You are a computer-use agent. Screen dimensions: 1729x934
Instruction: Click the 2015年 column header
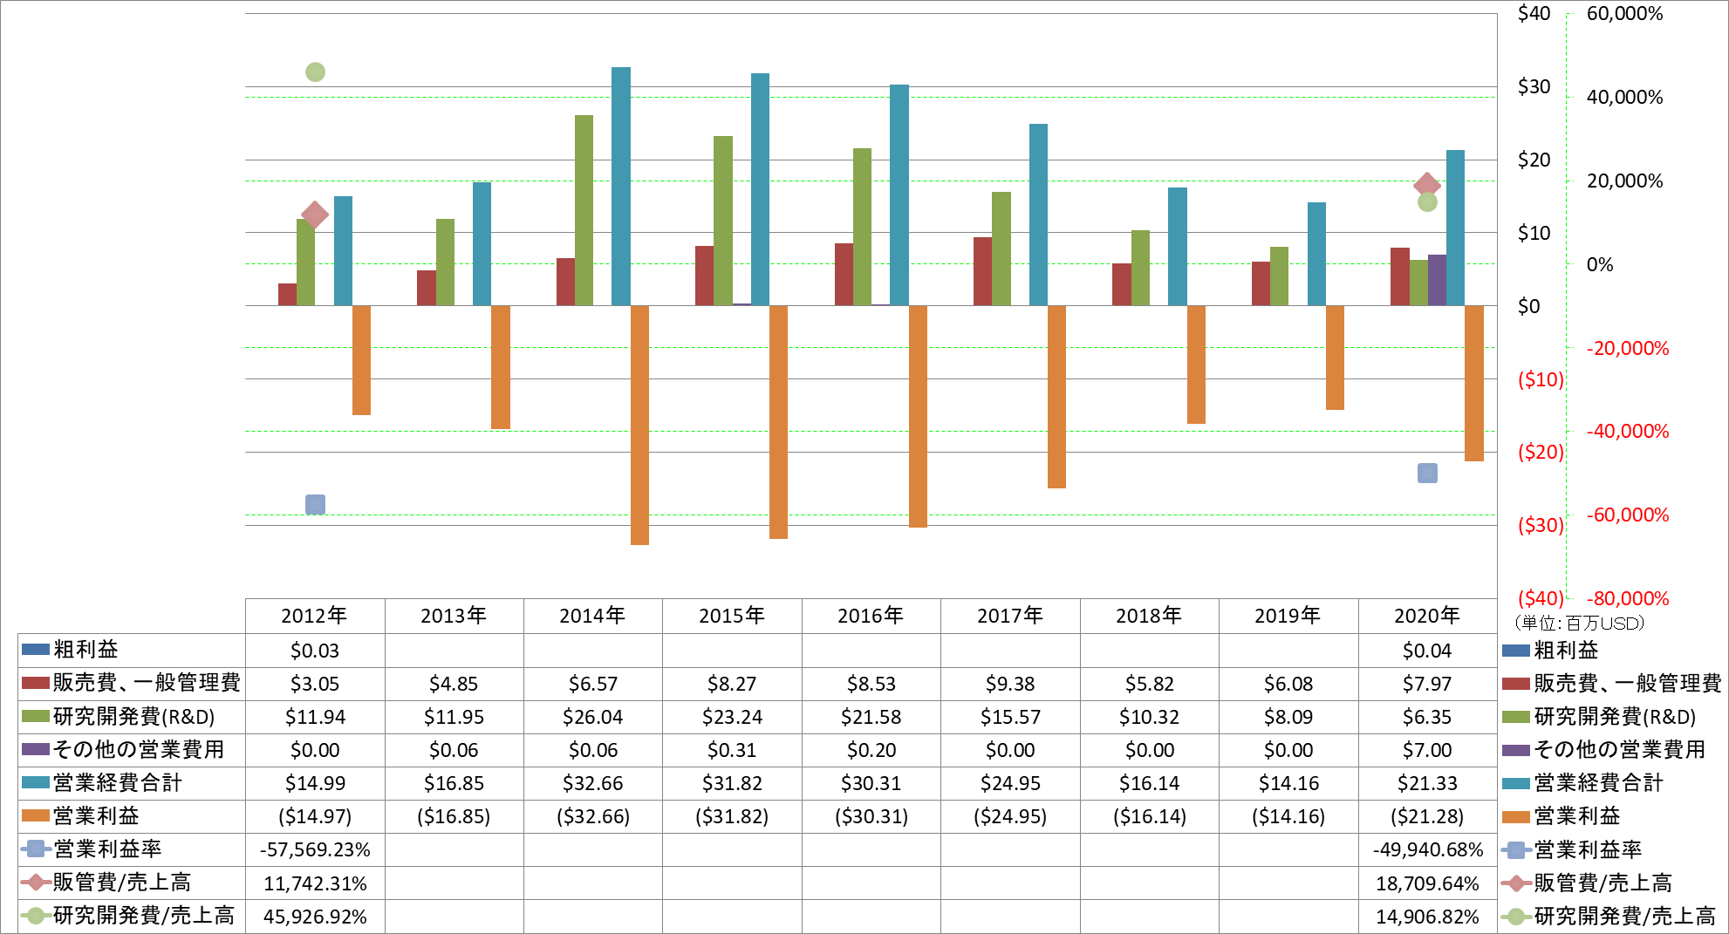pyautogui.click(x=732, y=616)
